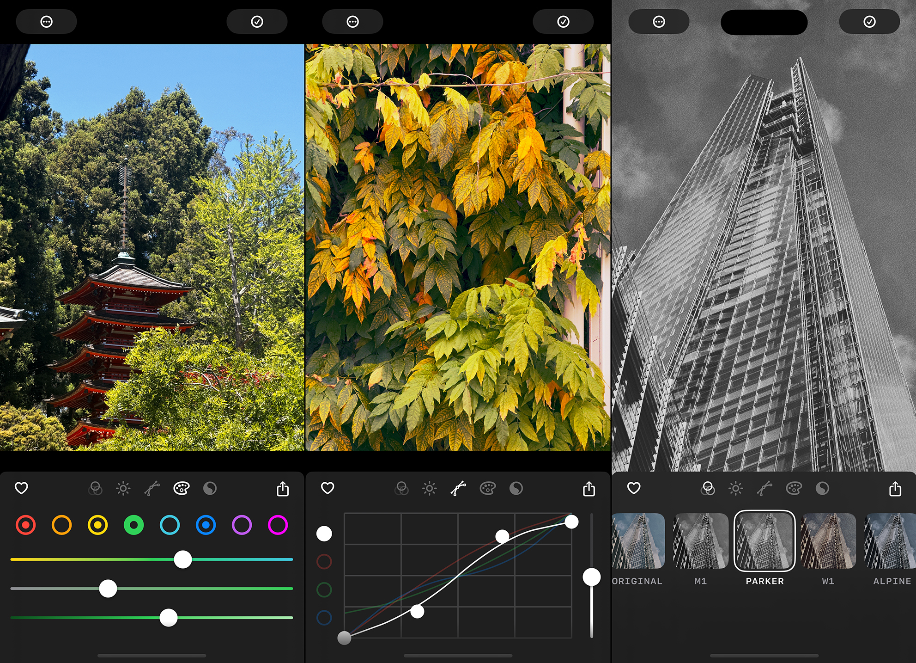This screenshot has width=916, height=663.
Task: Select the blue curve channel
Action: pos(324,618)
